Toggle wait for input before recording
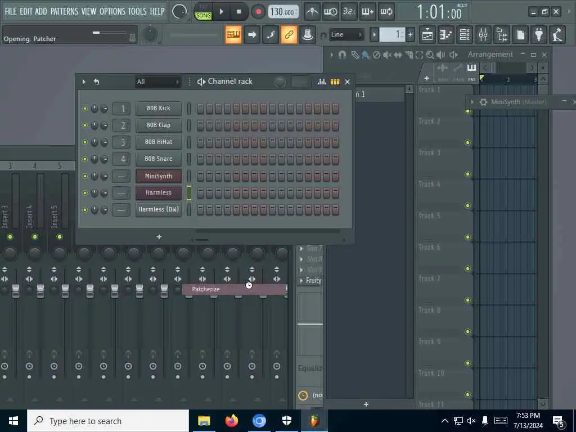The image size is (576, 432). tap(331, 12)
